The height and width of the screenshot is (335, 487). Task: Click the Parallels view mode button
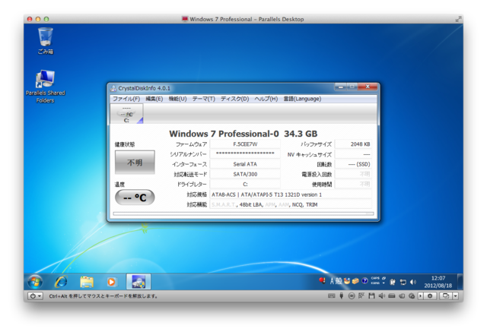[446, 296]
